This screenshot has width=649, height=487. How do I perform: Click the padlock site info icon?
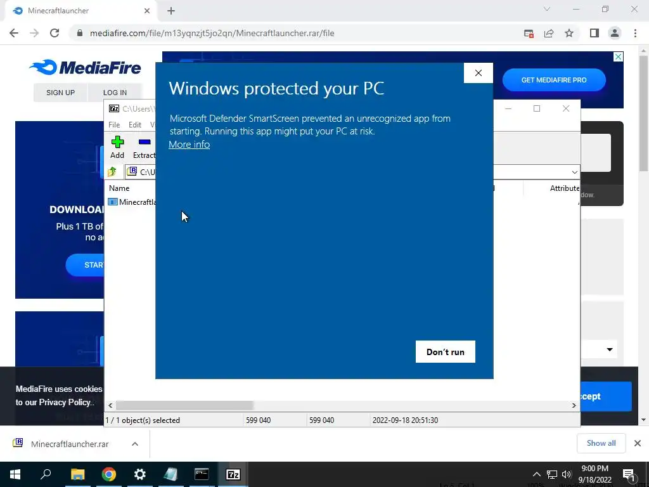coord(80,33)
